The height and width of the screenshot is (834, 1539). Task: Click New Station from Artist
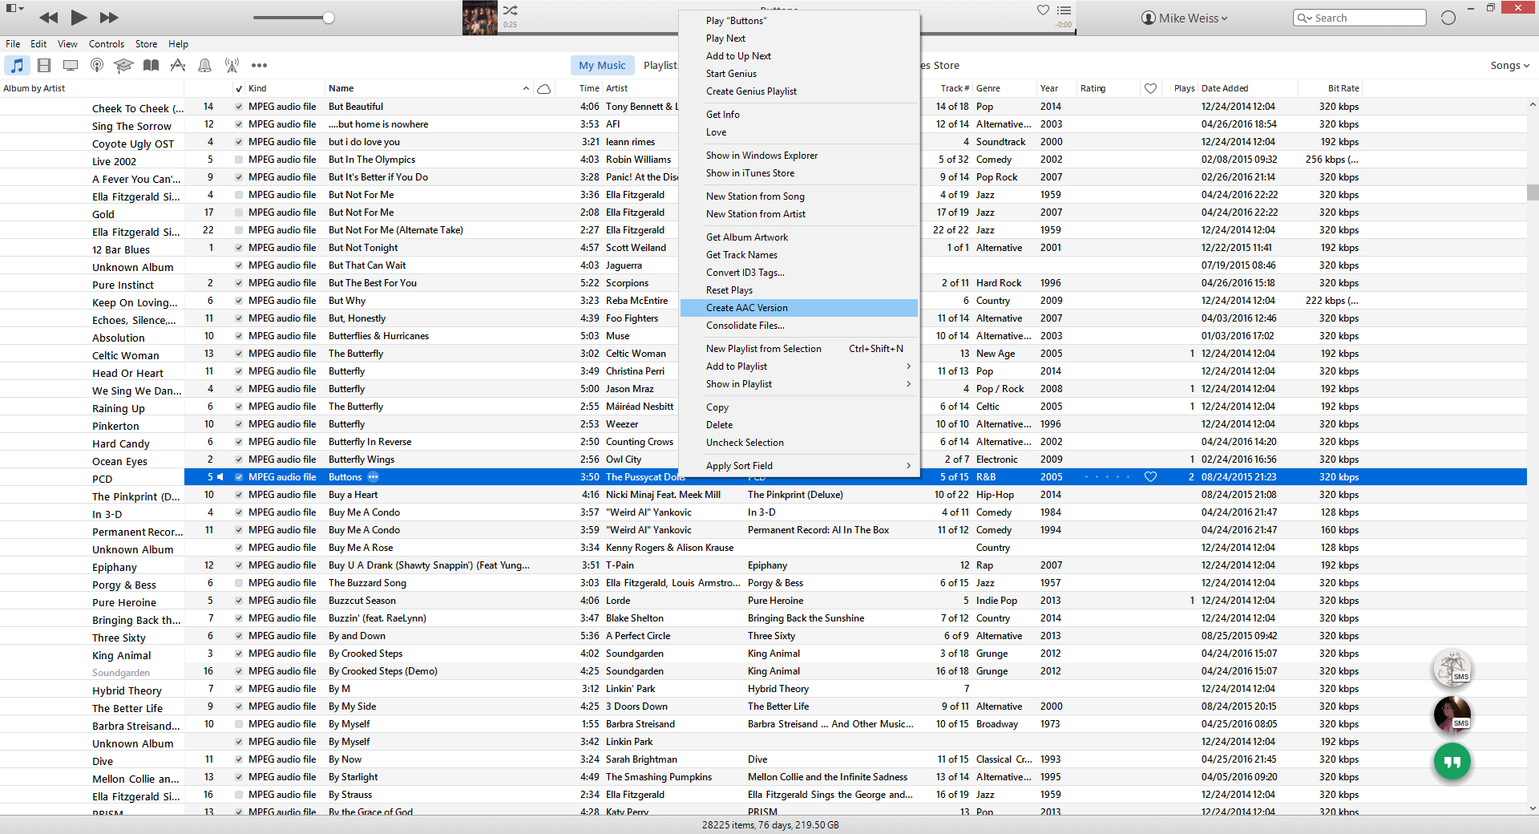tap(799, 214)
